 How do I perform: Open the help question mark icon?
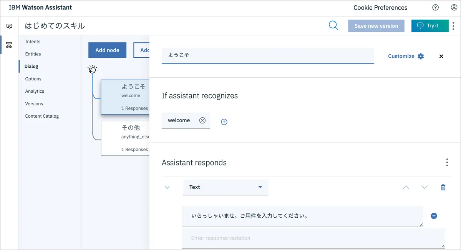point(435,7)
